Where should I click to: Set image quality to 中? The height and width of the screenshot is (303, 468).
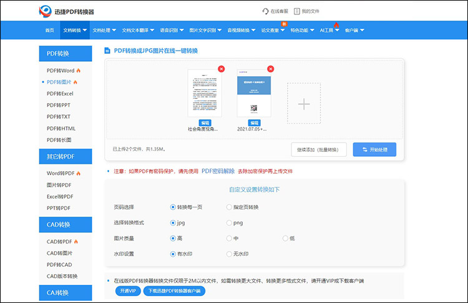pos(228,238)
